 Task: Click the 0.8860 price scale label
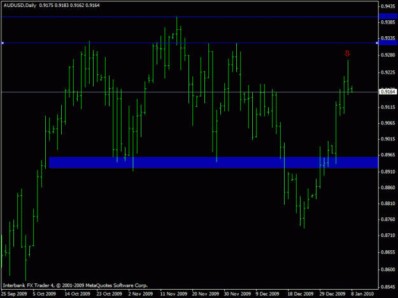point(388,187)
